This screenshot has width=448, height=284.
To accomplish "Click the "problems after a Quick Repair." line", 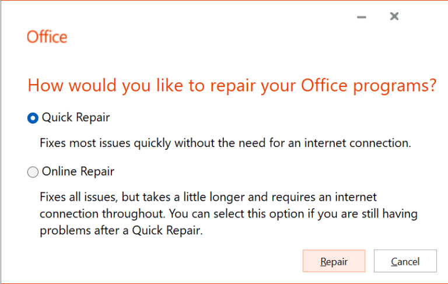I will [121, 230].
